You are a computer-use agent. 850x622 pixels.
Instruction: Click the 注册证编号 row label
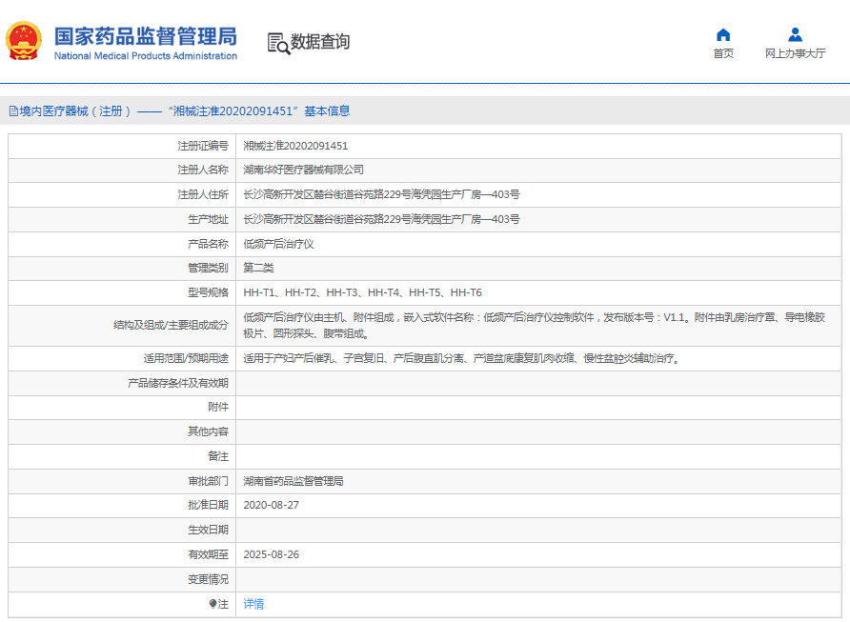point(203,146)
